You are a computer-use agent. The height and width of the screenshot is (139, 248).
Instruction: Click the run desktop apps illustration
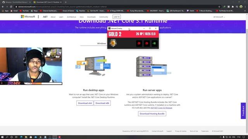point(93,66)
